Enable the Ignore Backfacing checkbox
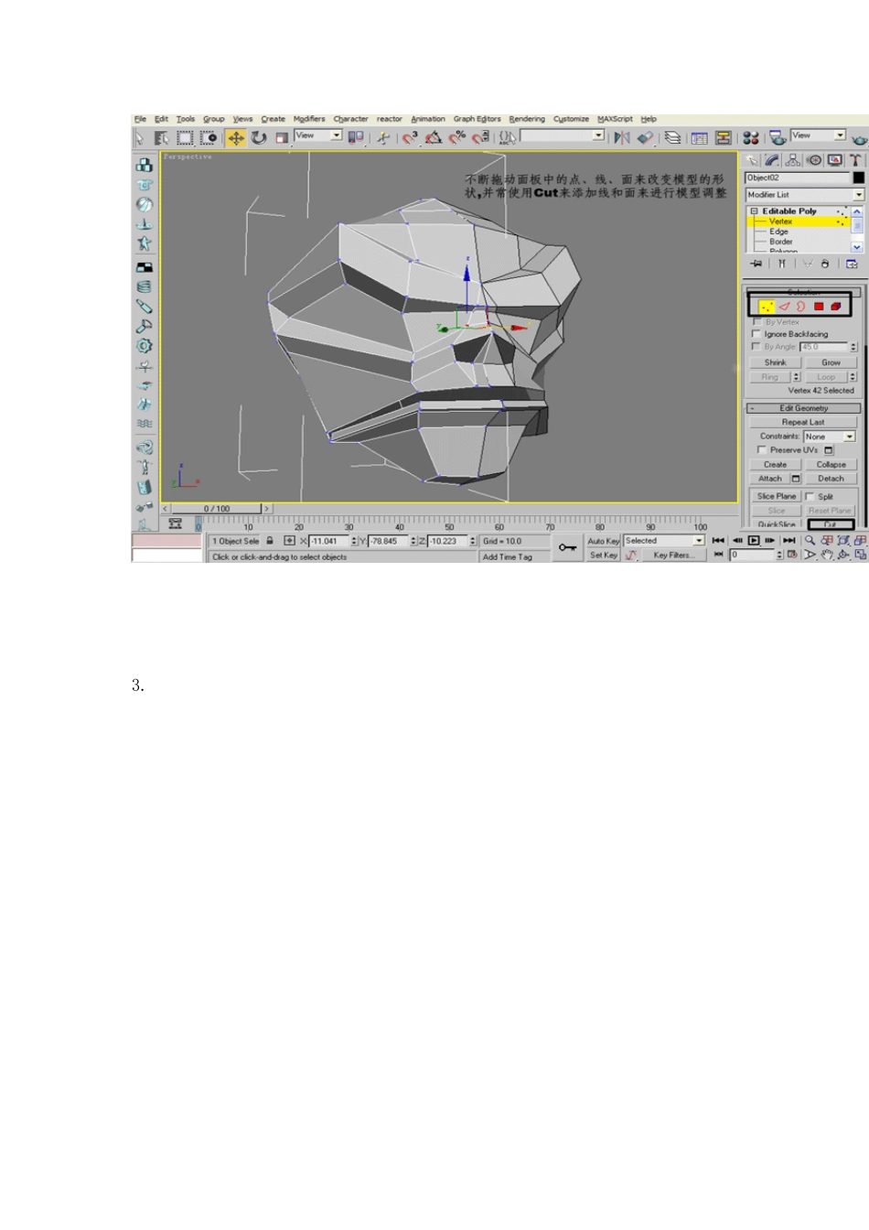This screenshot has width=869, height=1230. (x=756, y=334)
